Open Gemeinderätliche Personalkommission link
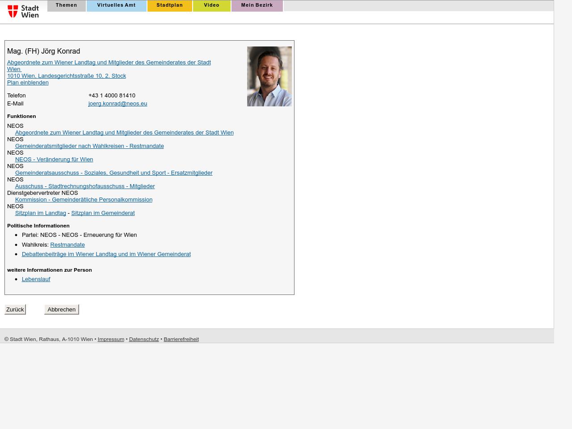This screenshot has width=572, height=429. pyautogui.click(x=84, y=200)
